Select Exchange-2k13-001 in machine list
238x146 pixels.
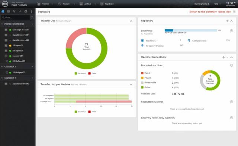click(x=21, y=30)
